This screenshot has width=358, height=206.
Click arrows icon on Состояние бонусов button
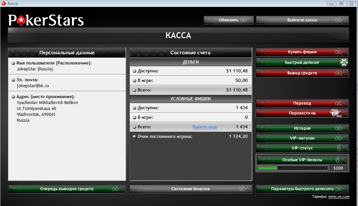(242, 189)
